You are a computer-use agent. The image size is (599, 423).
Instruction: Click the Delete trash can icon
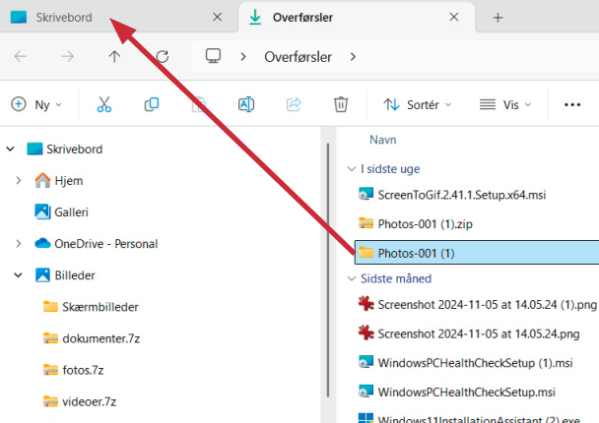tap(341, 104)
